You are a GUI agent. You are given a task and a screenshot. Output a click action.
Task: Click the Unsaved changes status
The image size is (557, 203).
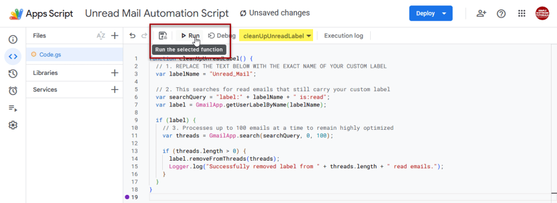click(x=274, y=13)
